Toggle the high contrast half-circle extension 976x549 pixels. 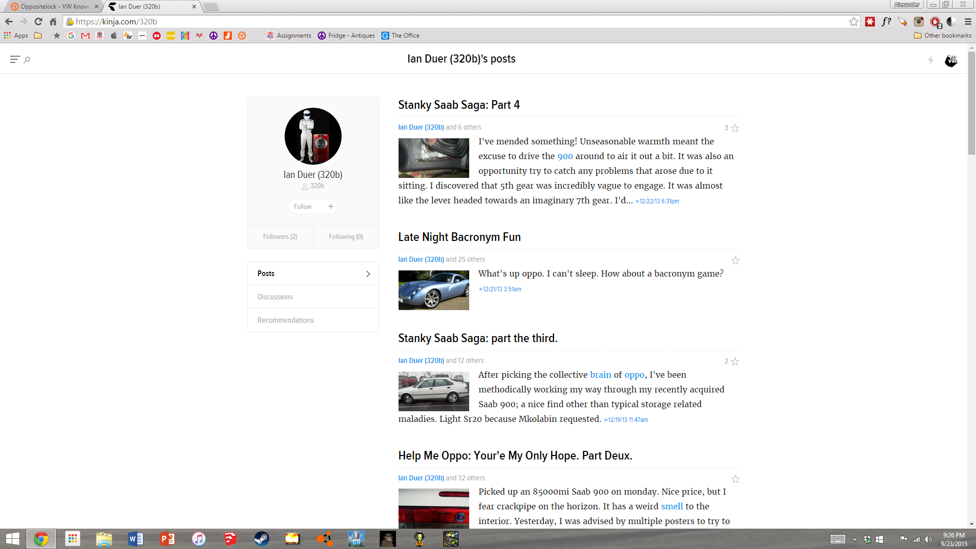pos(951,21)
